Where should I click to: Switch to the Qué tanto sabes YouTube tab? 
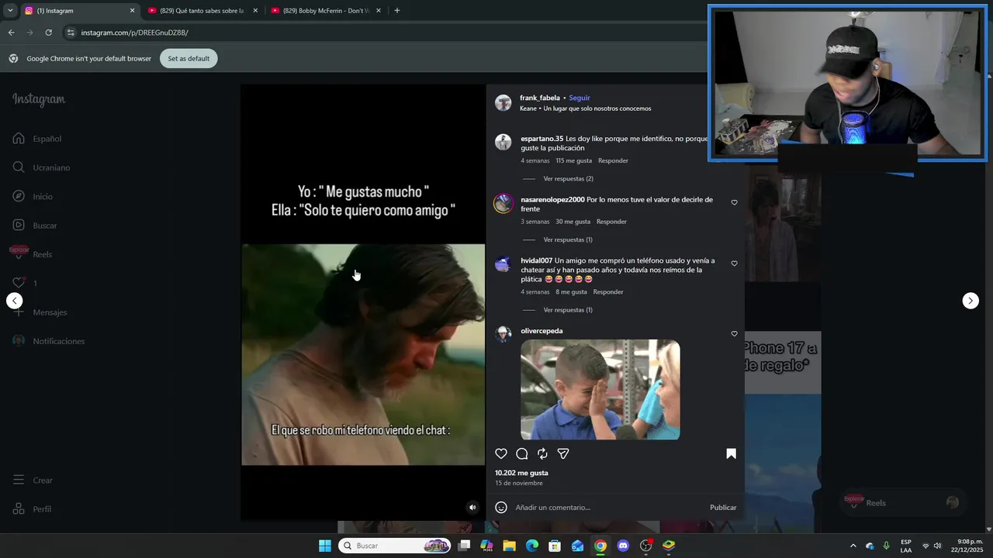(202, 11)
